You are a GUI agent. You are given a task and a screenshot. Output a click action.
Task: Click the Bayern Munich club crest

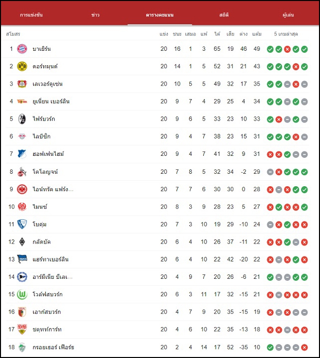click(22, 49)
